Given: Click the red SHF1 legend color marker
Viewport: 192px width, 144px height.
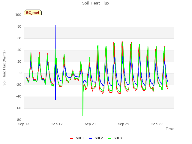Looking at the screenshot, I should [71, 139].
